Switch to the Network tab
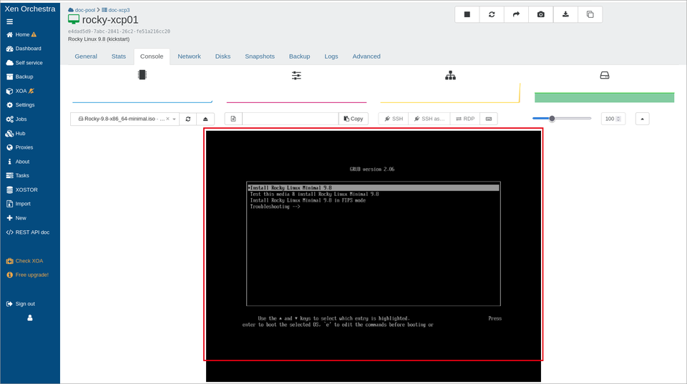 (189, 56)
